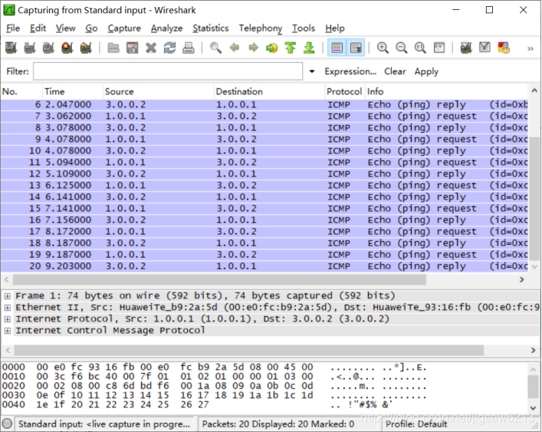Toggle auto scroll in live capture
The image size is (542, 432).
click(x=356, y=48)
